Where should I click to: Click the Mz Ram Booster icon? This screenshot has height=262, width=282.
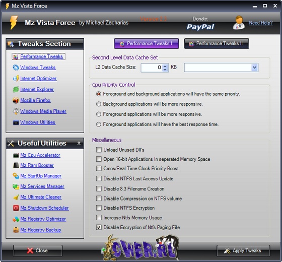click(x=16, y=165)
